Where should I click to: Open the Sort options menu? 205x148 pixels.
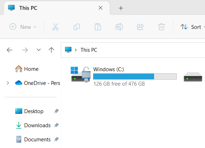click(x=192, y=27)
